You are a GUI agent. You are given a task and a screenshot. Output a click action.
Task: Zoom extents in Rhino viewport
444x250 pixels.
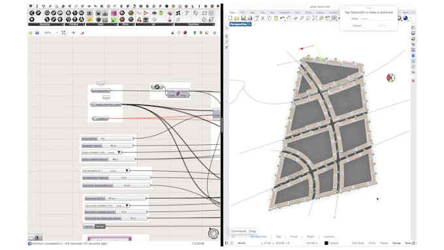315,18
